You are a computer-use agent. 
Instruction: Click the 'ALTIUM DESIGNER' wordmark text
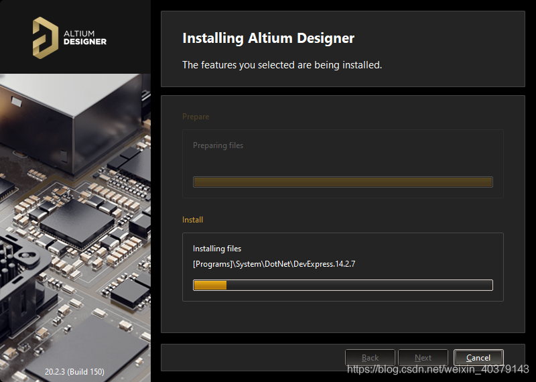[x=85, y=38]
